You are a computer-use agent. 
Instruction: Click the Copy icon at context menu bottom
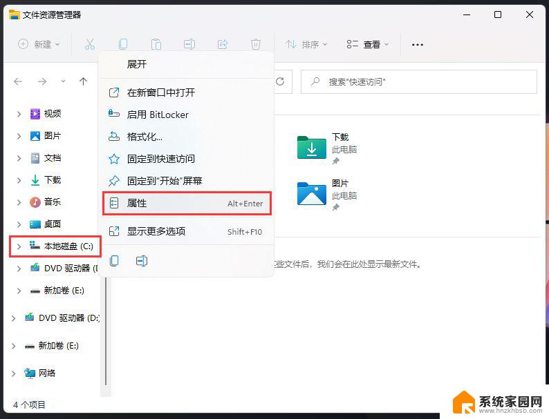click(x=114, y=261)
